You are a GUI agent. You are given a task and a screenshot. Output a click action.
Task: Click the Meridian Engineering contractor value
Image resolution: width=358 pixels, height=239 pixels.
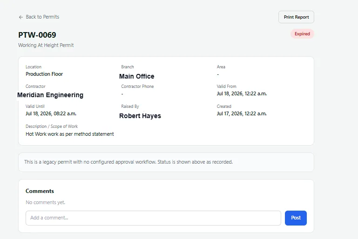[50, 95]
